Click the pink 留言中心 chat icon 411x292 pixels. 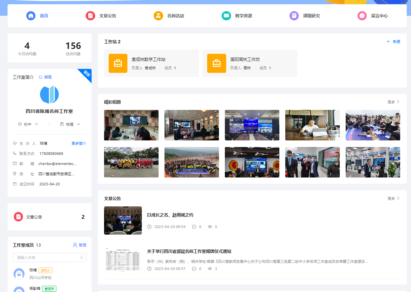(x=362, y=16)
